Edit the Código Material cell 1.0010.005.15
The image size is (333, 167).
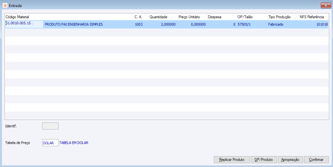pyautogui.click(x=24, y=24)
